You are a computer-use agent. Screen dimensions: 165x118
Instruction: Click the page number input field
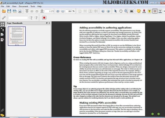click(x=48, y=11)
